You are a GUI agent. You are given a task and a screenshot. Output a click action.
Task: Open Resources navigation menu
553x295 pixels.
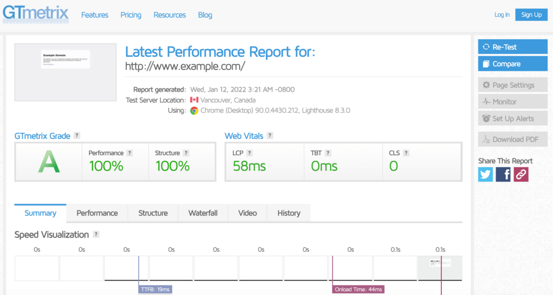tap(170, 15)
